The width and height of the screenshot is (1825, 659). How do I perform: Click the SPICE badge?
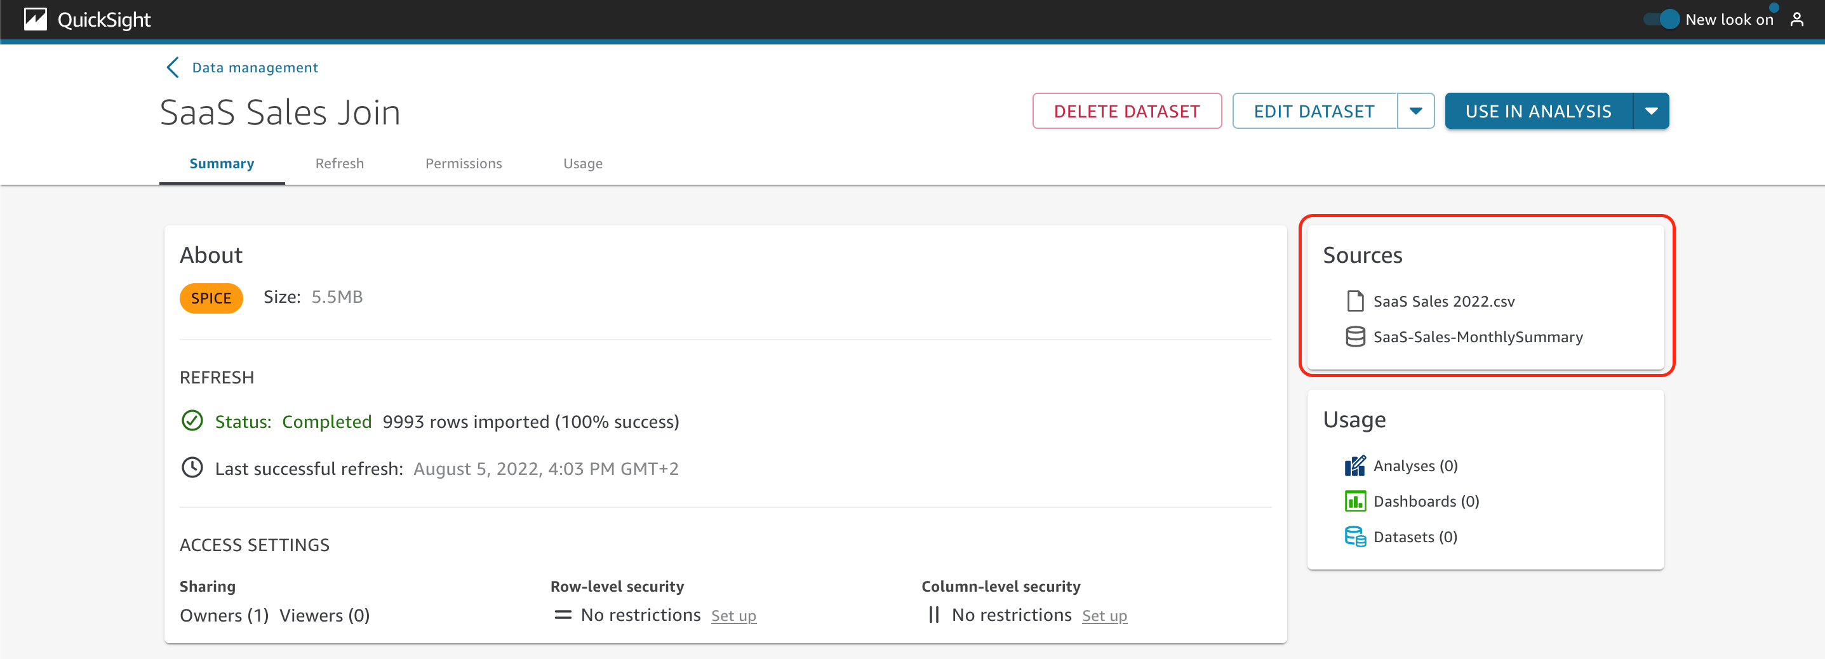(211, 298)
